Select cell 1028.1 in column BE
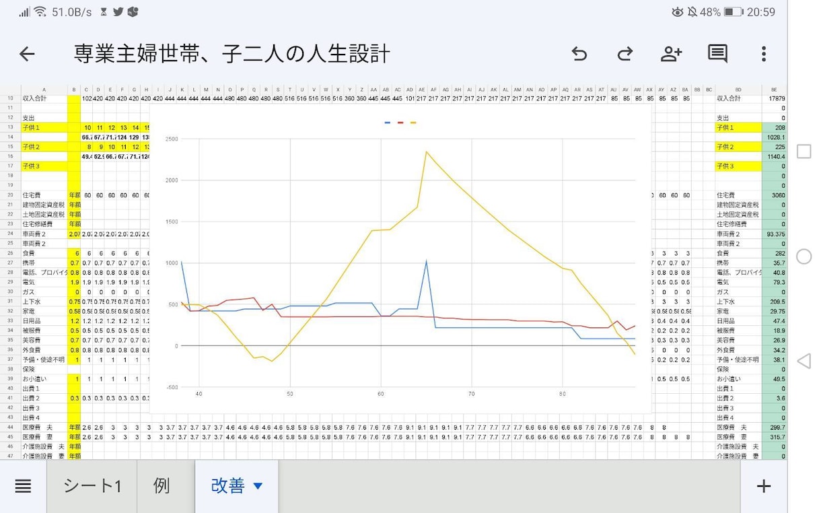 (774, 137)
